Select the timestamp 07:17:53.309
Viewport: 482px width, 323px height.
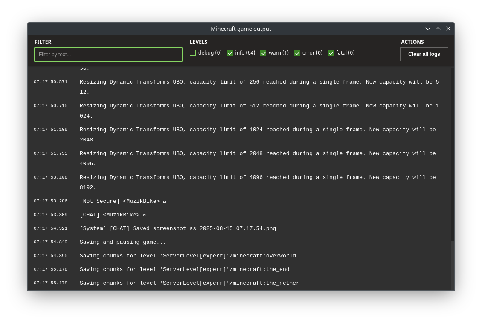(x=50, y=215)
